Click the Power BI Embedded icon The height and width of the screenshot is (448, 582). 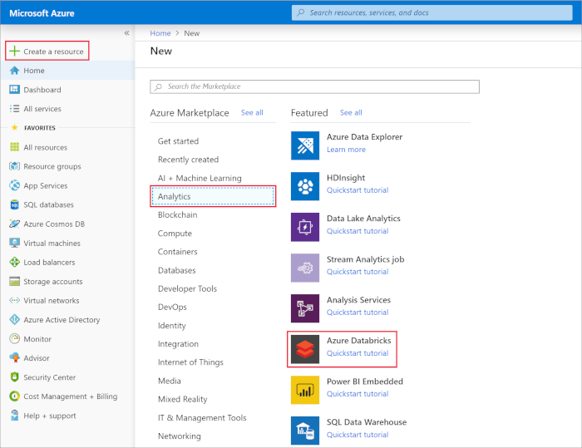(x=305, y=391)
